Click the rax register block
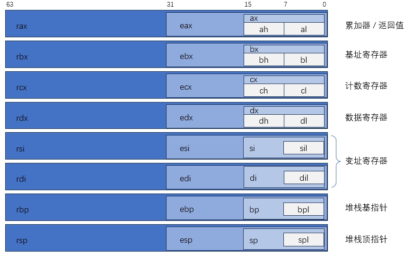This screenshot has width=413, height=253. click(x=85, y=24)
